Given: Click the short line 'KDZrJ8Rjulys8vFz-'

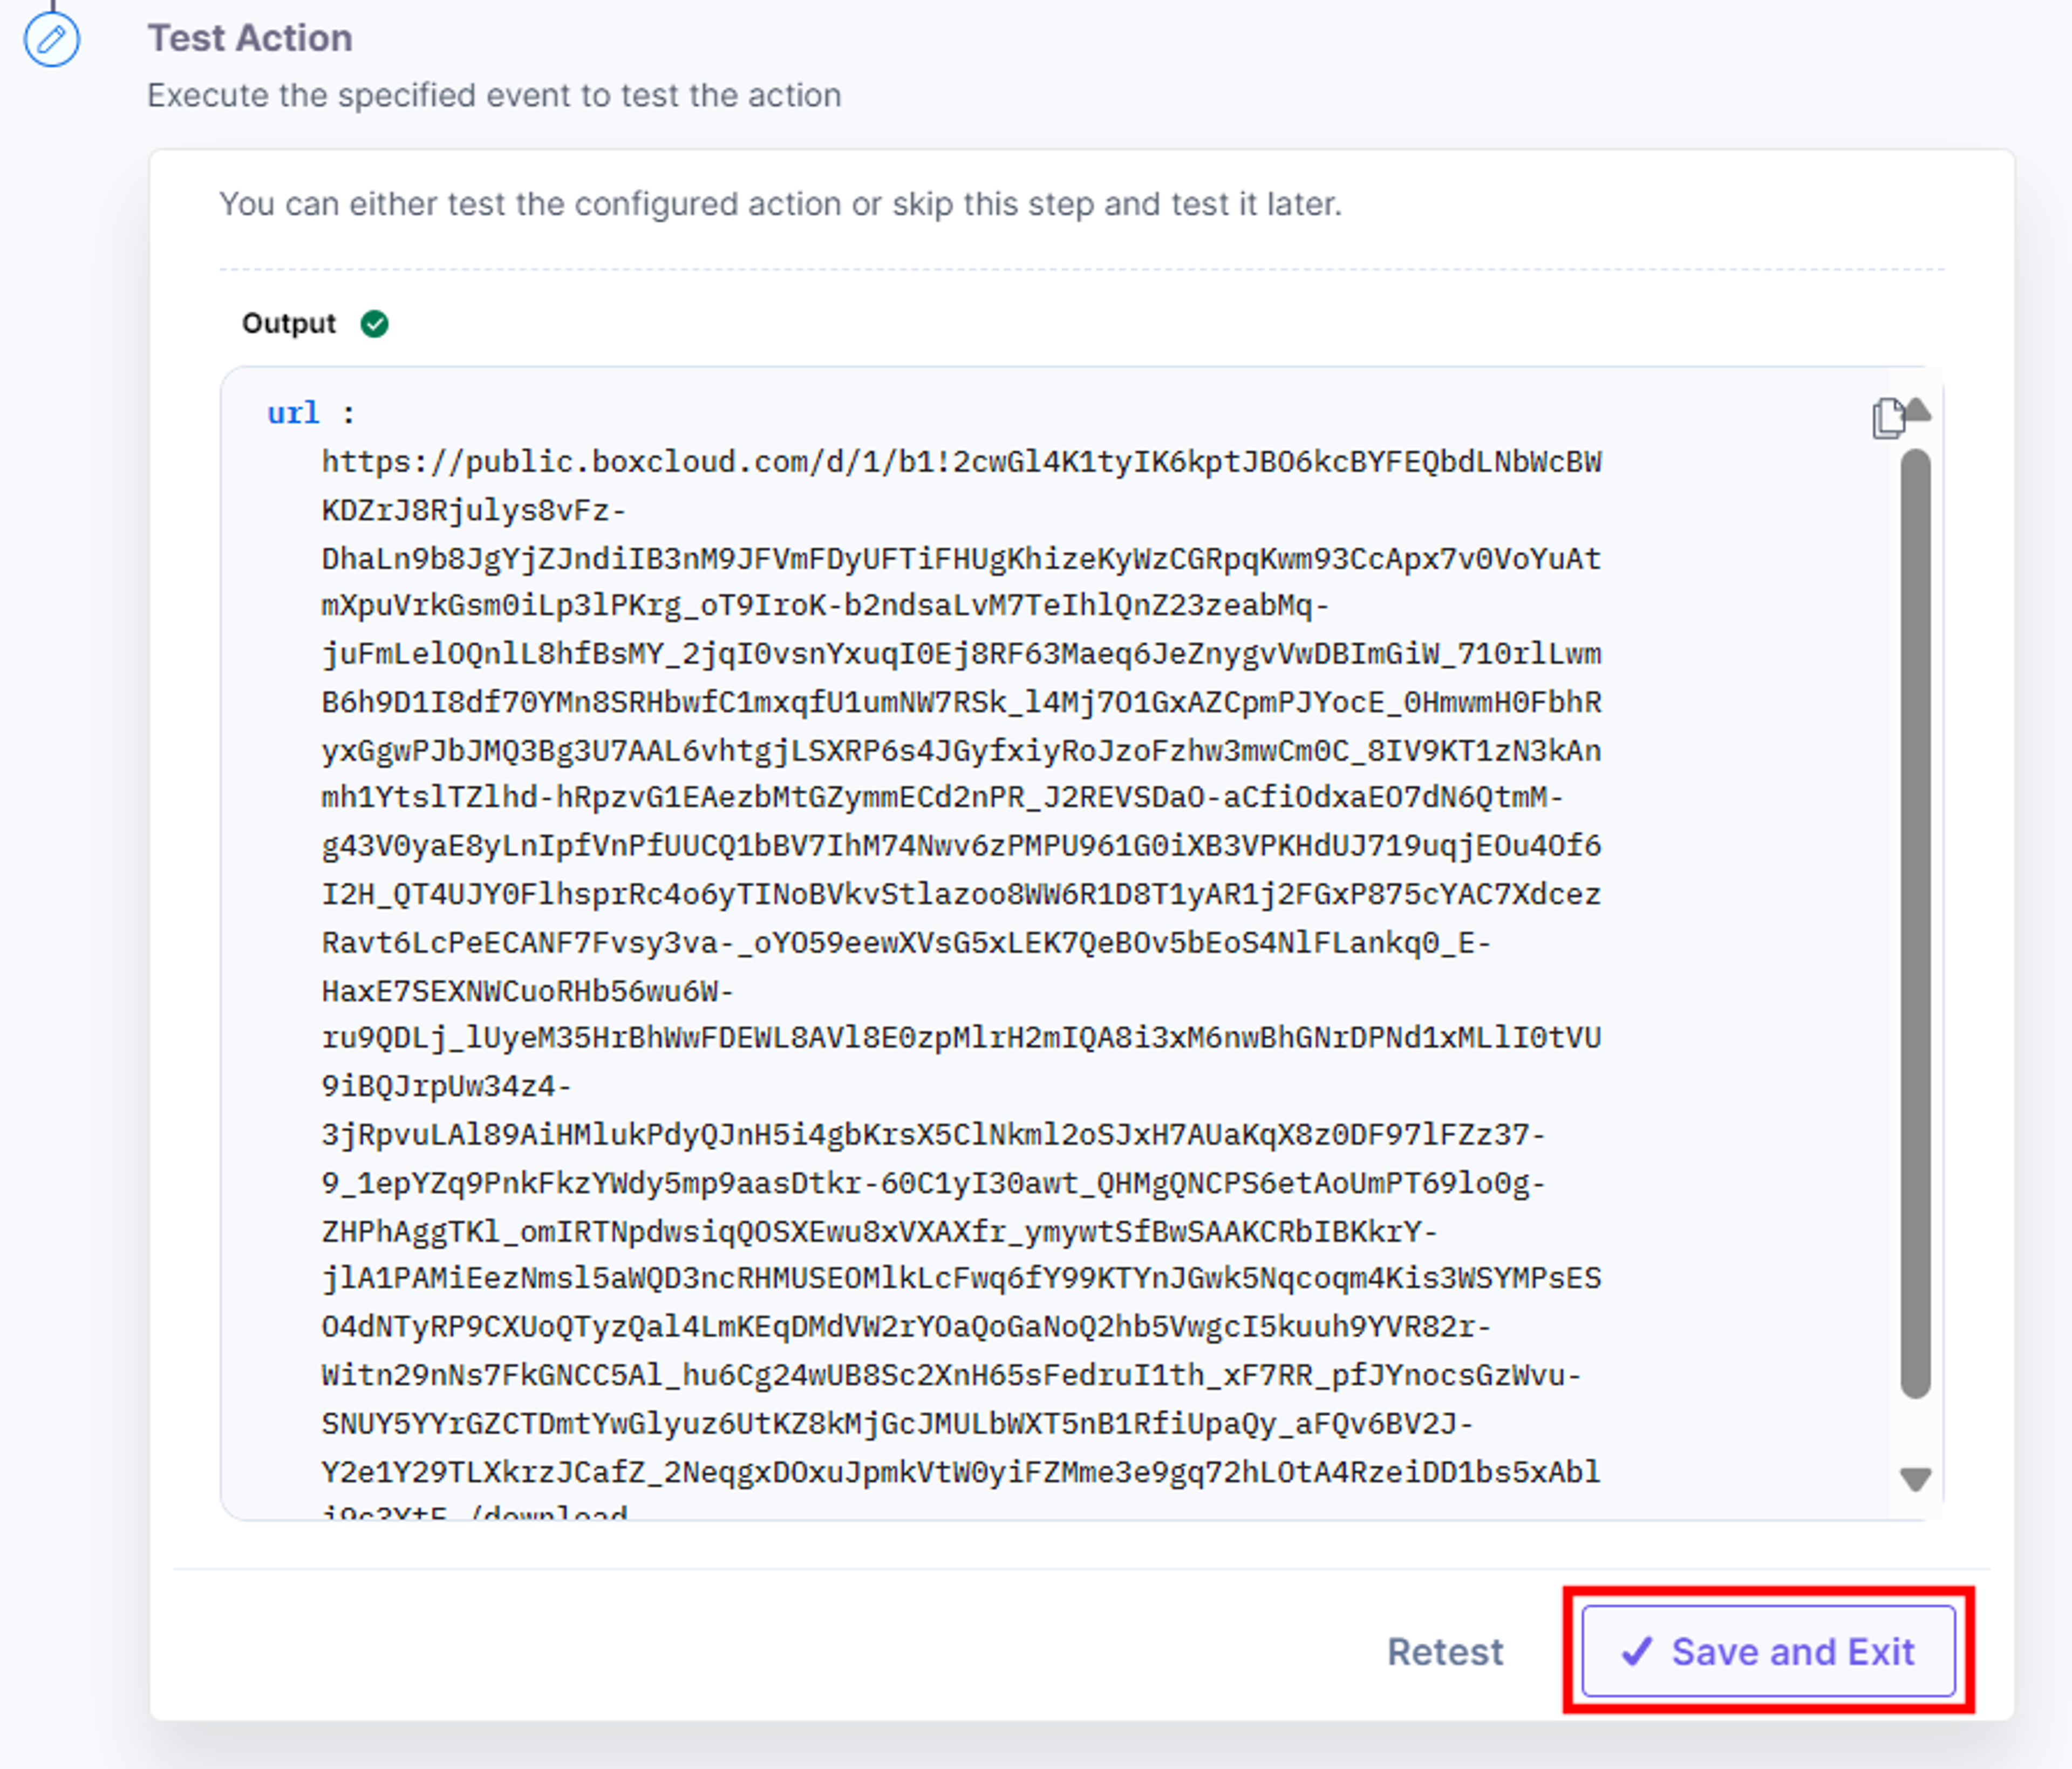Looking at the screenshot, I should (474, 510).
